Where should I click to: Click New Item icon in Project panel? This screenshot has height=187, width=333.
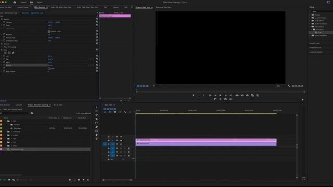[83, 180]
